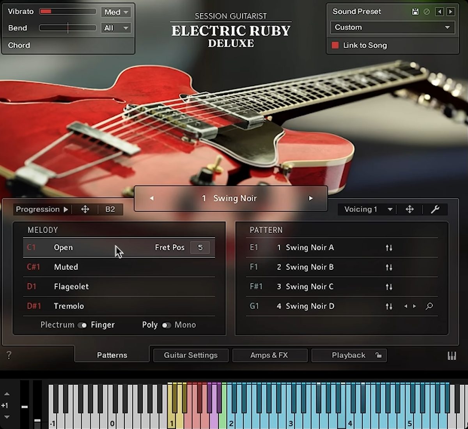468x429 pixels.
Task: Toggle Poly/Mono switch
Action: 167,325
